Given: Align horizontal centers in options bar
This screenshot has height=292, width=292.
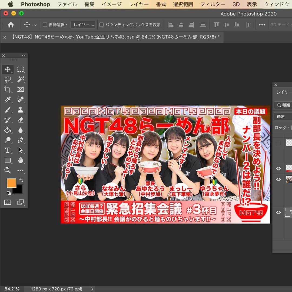Looking at the screenshot, I should click(x=181, y=25).
